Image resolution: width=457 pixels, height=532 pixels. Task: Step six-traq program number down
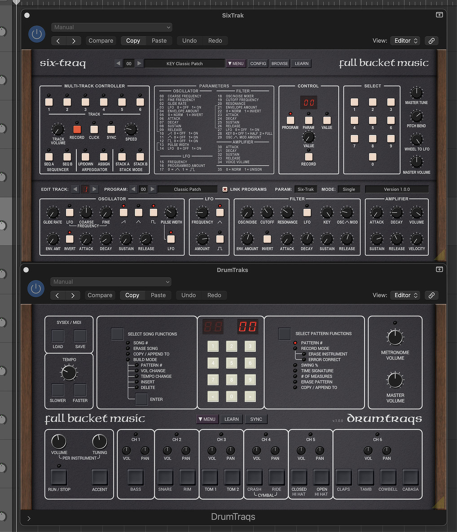119,63
